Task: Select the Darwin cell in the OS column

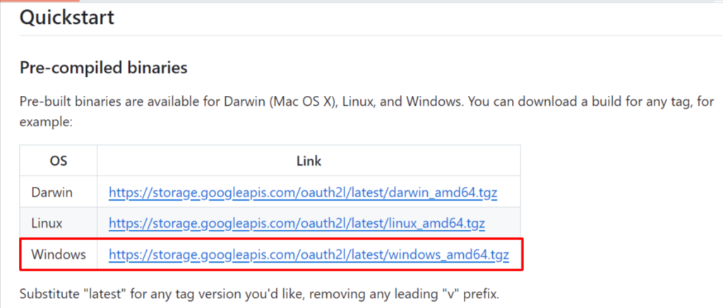Action: pyautogui.click(x=52, y=192)
